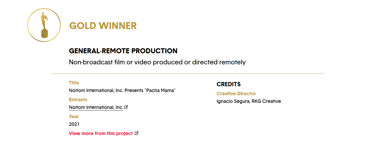The width and height of the screenshot is (367, 149).
Task: Click the gold Telly trophy statue icon
Action: [44, 25]
